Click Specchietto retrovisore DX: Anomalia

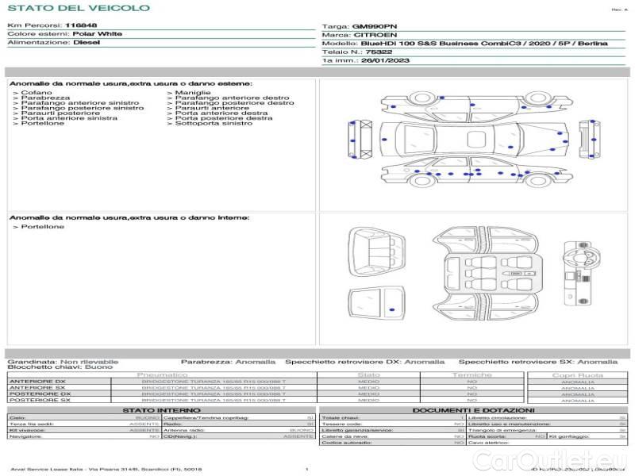[x=365, y=362]
